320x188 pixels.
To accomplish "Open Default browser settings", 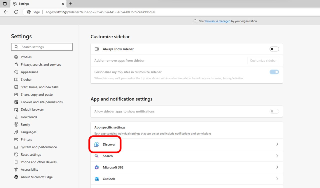I will click(x=32, y=109).
